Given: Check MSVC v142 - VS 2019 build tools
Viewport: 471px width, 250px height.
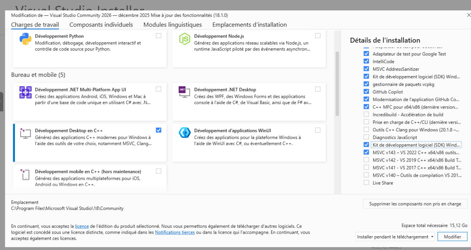Looking at the screenshot, I should [366, 160].
